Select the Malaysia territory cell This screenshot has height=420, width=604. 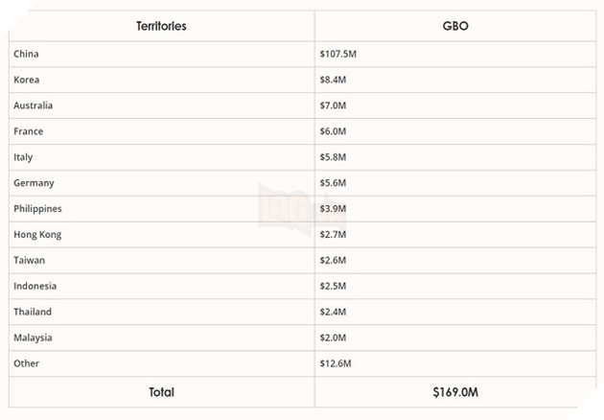click(x=34, y=338)
